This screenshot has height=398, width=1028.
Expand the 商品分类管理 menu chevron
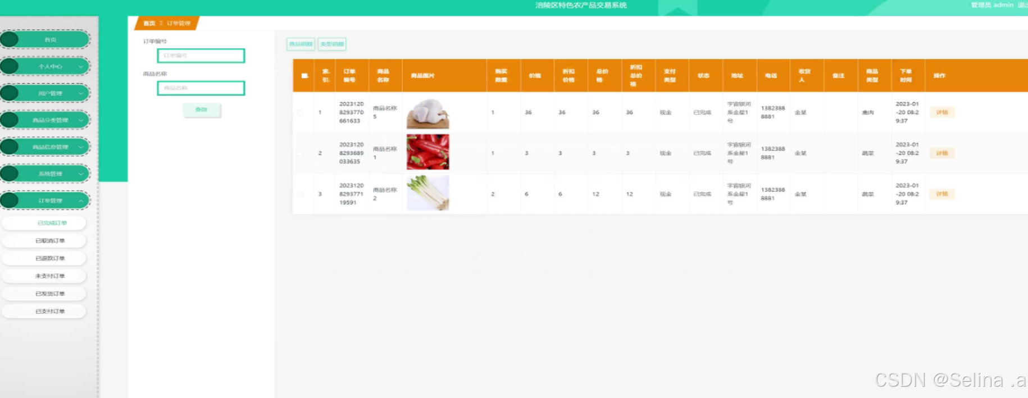pos(81,120)
